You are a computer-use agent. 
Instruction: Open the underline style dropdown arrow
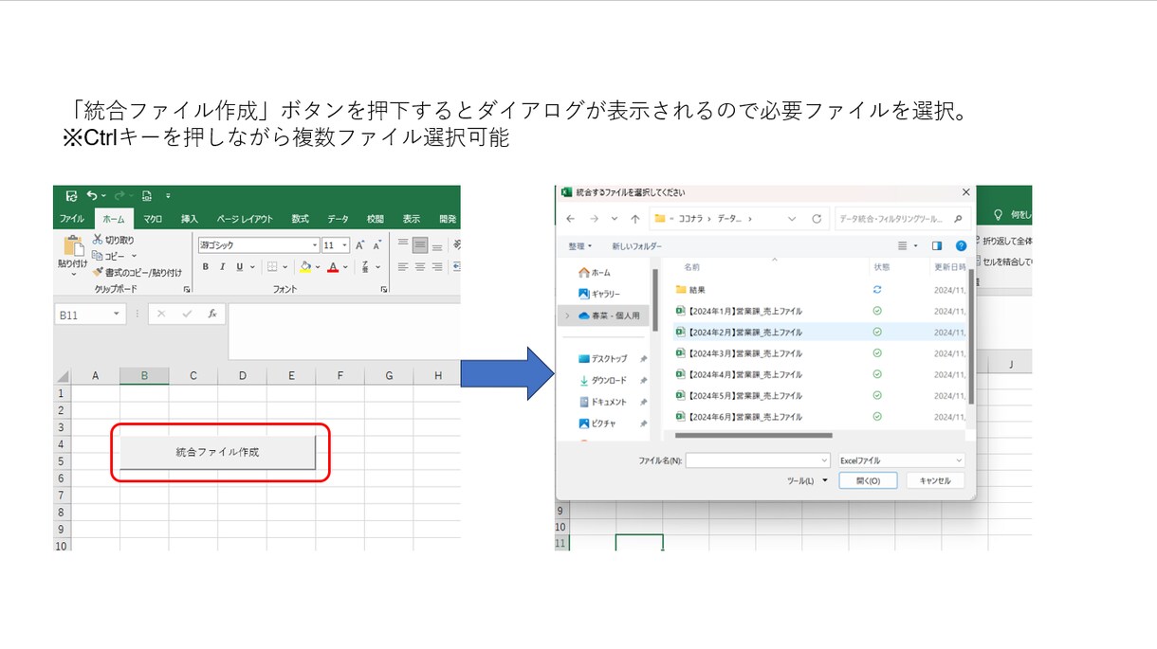point(251,267)
